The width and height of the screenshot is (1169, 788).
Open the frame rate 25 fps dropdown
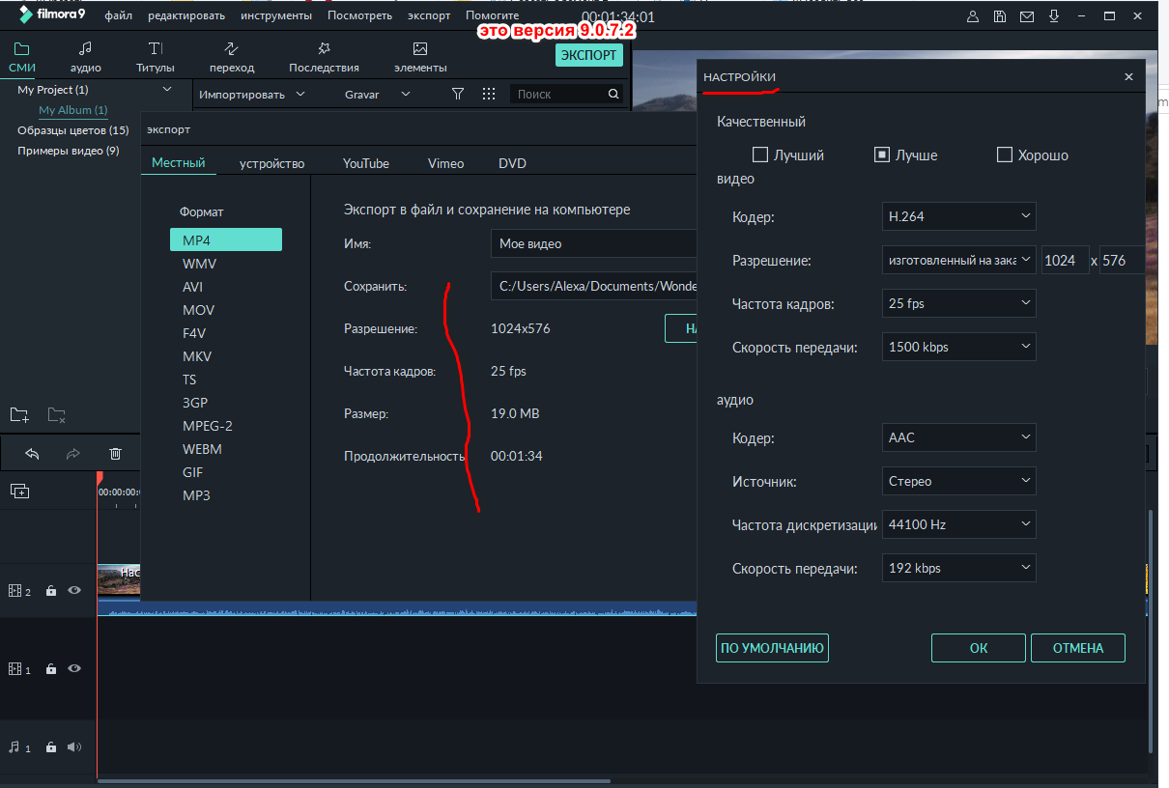click(x=957, y=303)
